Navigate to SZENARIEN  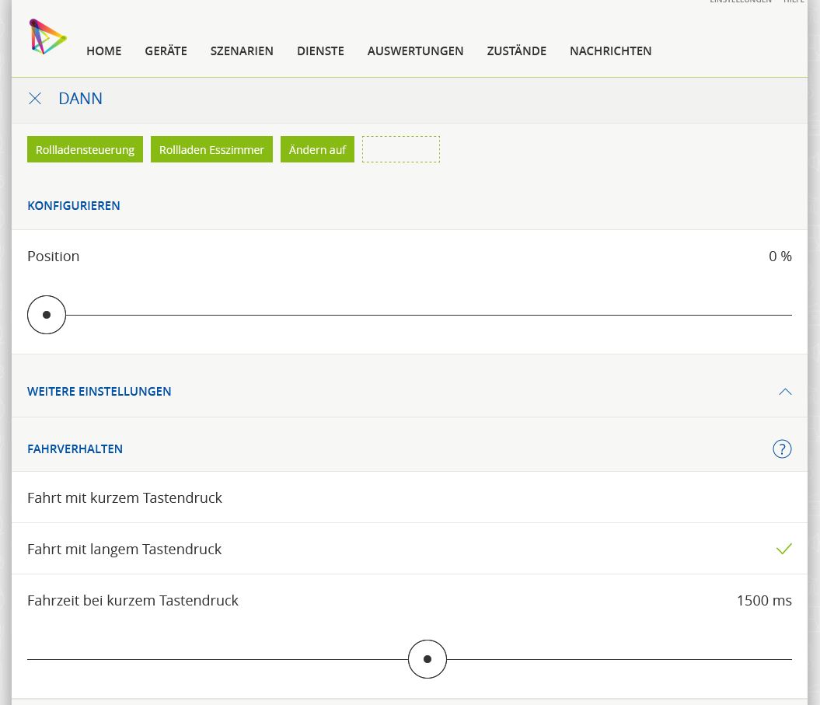click(242, 51)
